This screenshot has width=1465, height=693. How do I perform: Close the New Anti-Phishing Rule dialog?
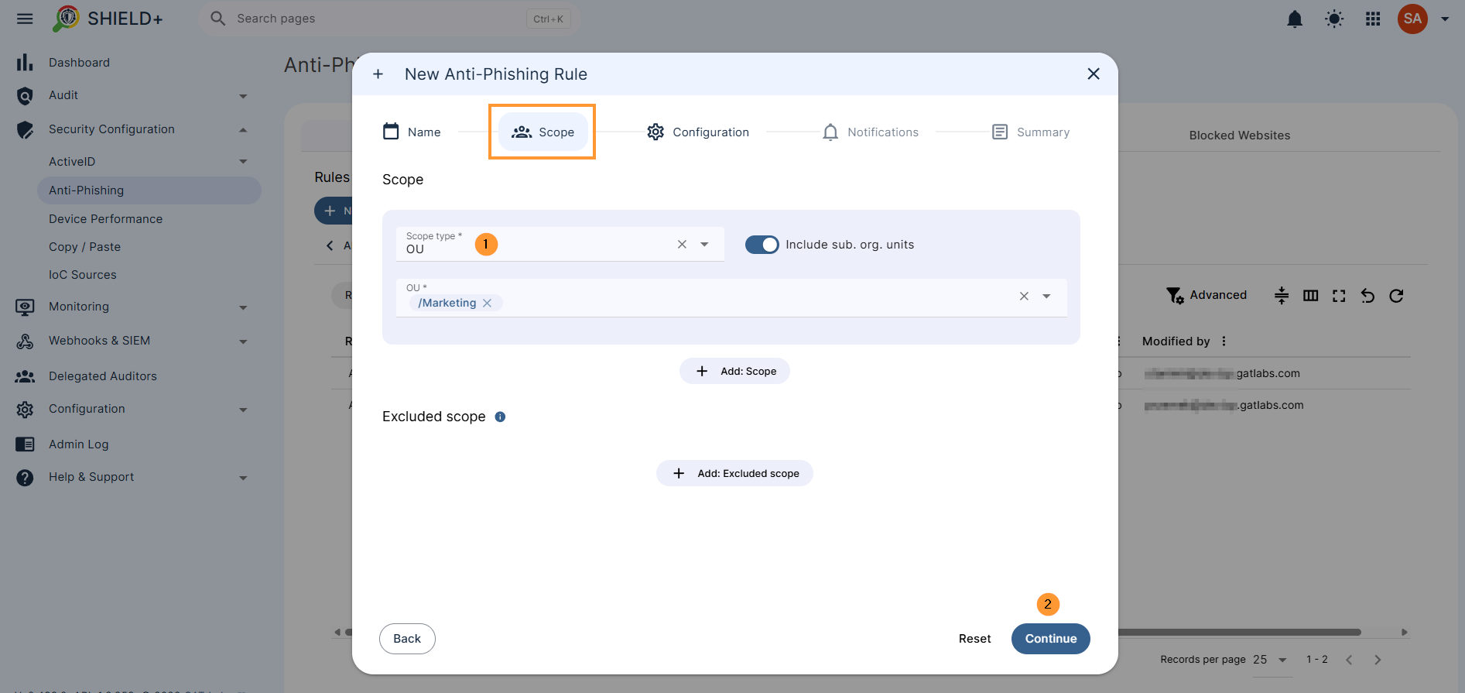[x=1093, y=74]
